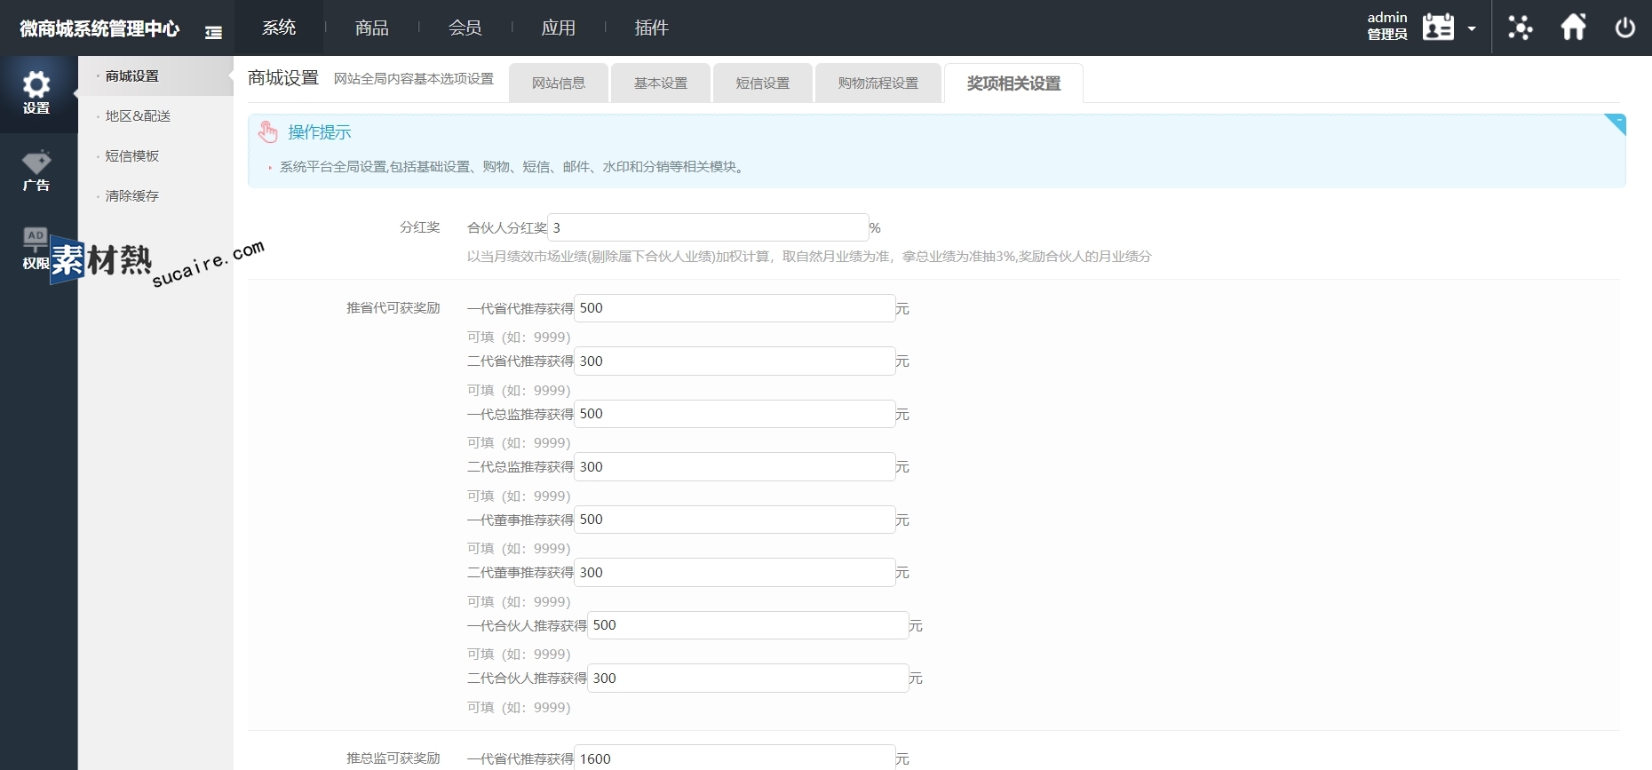Open the 插件 top menu
This screenshot has width=1652, height=770.
pyautogui.click(x=651, y=28)
